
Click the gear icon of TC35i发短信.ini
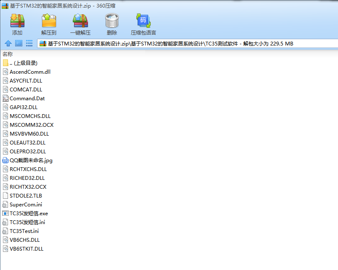[x=5, y=222]
